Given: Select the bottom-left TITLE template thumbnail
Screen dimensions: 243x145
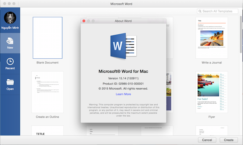Looking at the screenshot, I should click(x=47, y=130).
